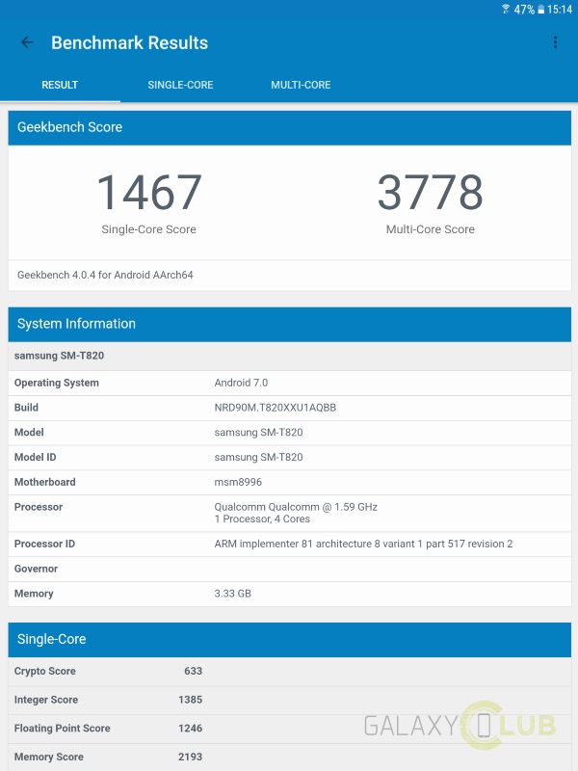Switch to the SINGLE-CORE tab
The height and width of the screenshot is (771, 578).
point(180,85)
